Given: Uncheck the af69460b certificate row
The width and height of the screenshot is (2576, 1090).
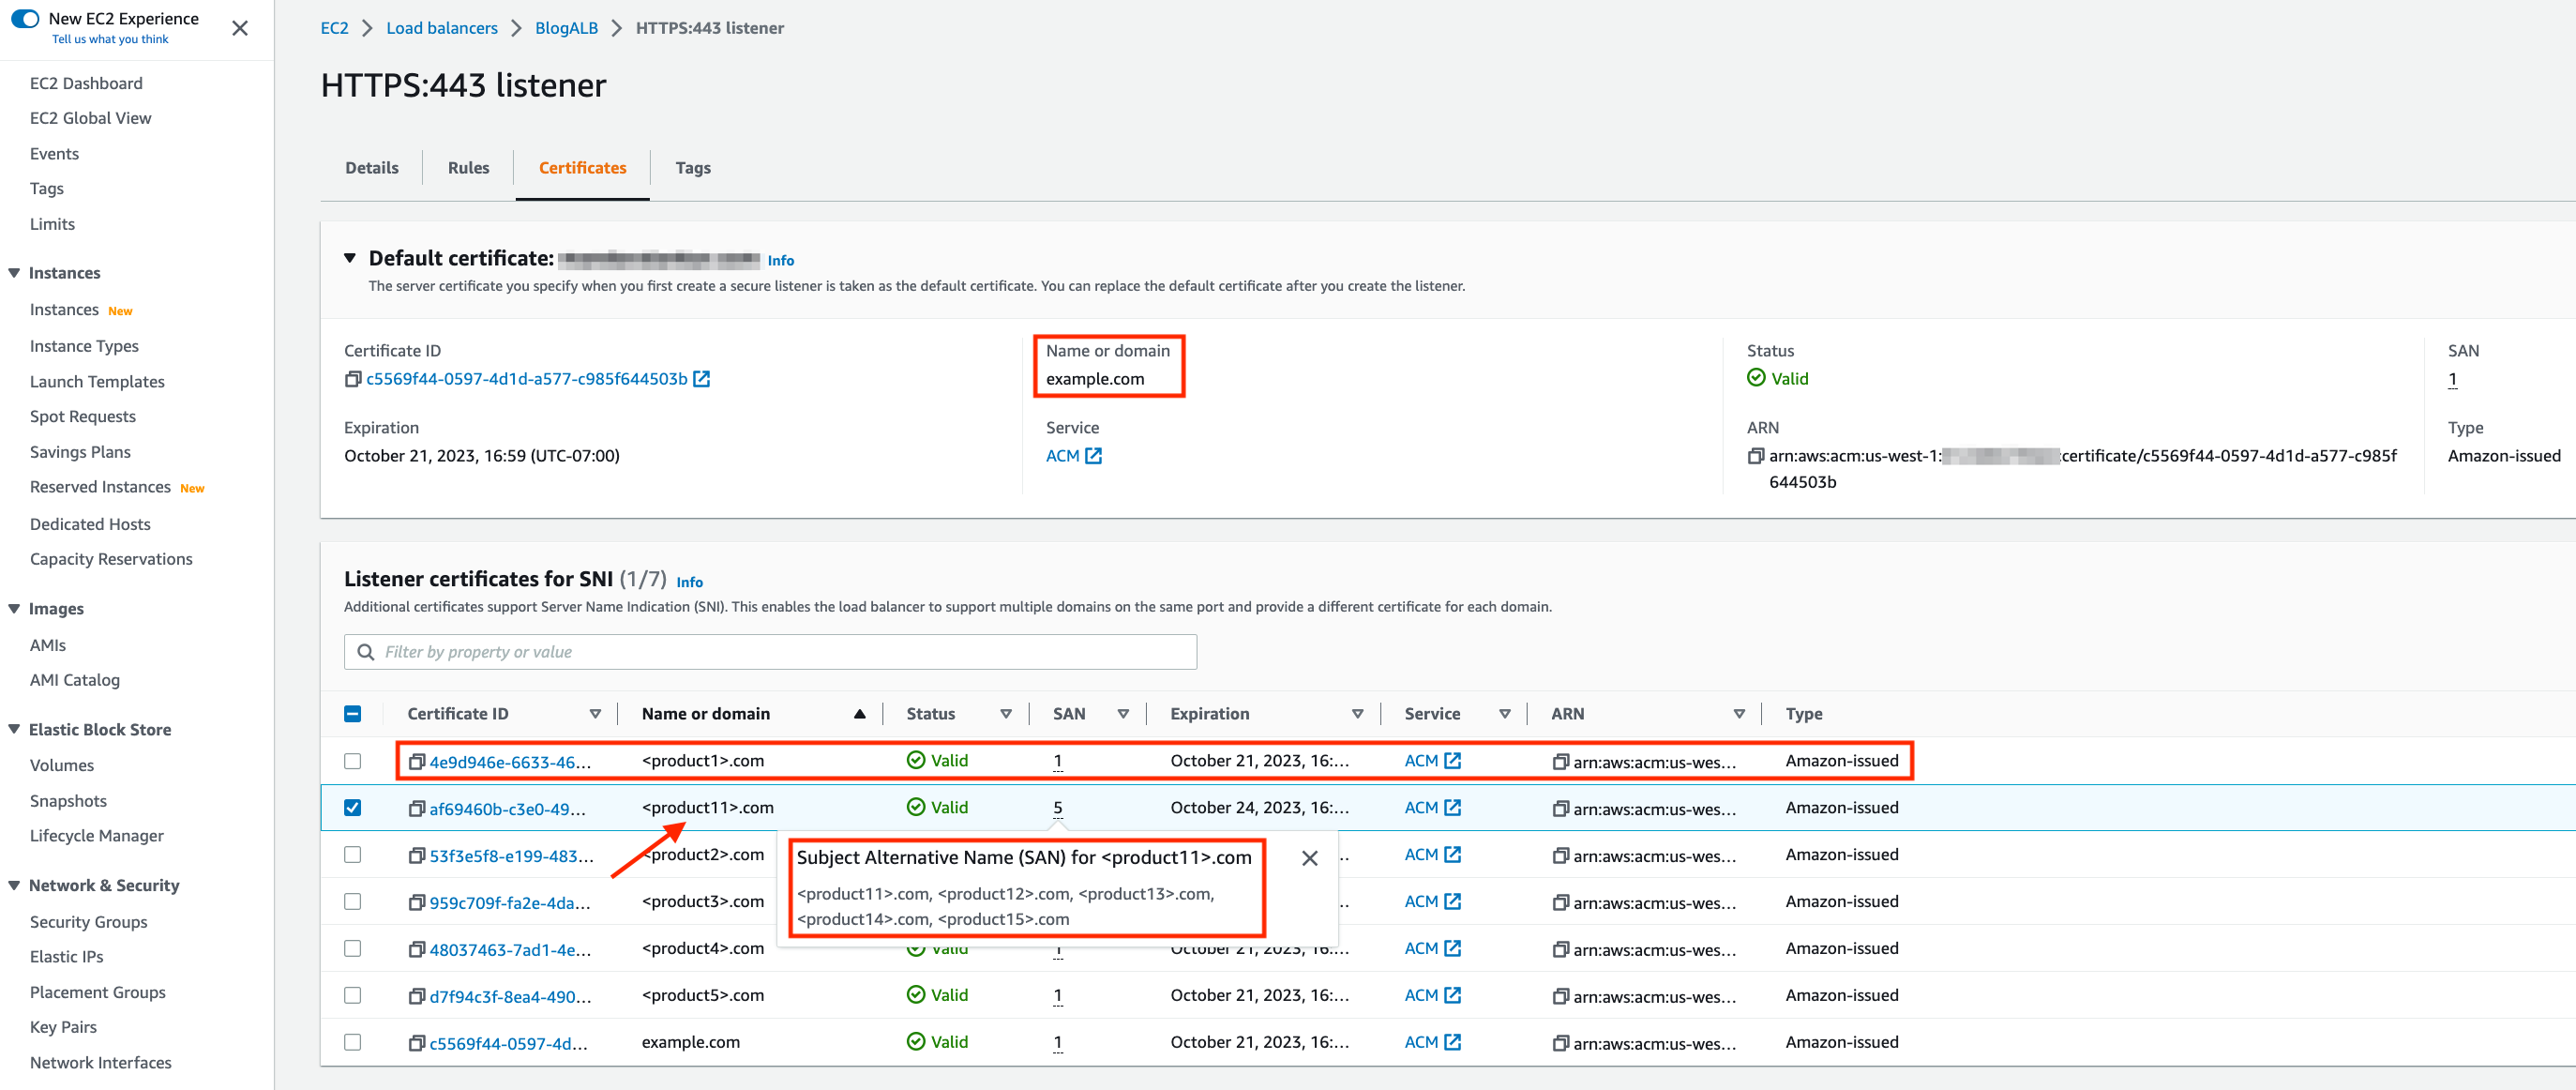Looking at the screenshot, I should pos(352,807).
